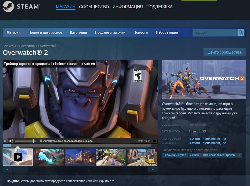
Task: Adjust the video volume slider
Action: coord(25,141)
